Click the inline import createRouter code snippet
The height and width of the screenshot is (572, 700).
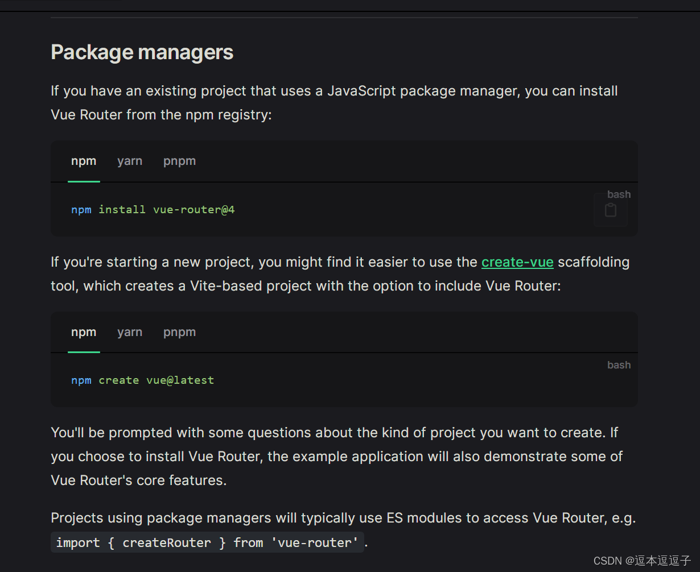[208, 542]
